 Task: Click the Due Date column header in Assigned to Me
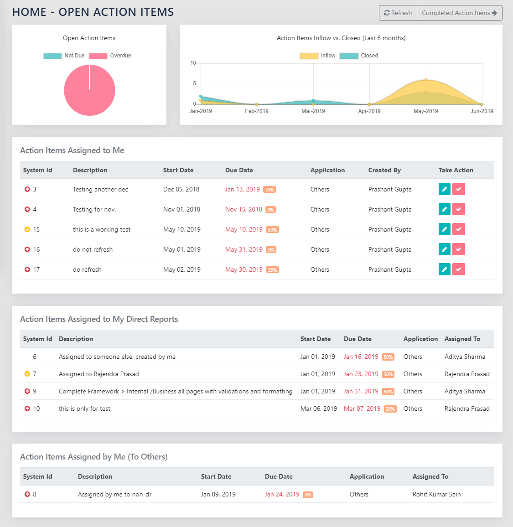(239, 170)
